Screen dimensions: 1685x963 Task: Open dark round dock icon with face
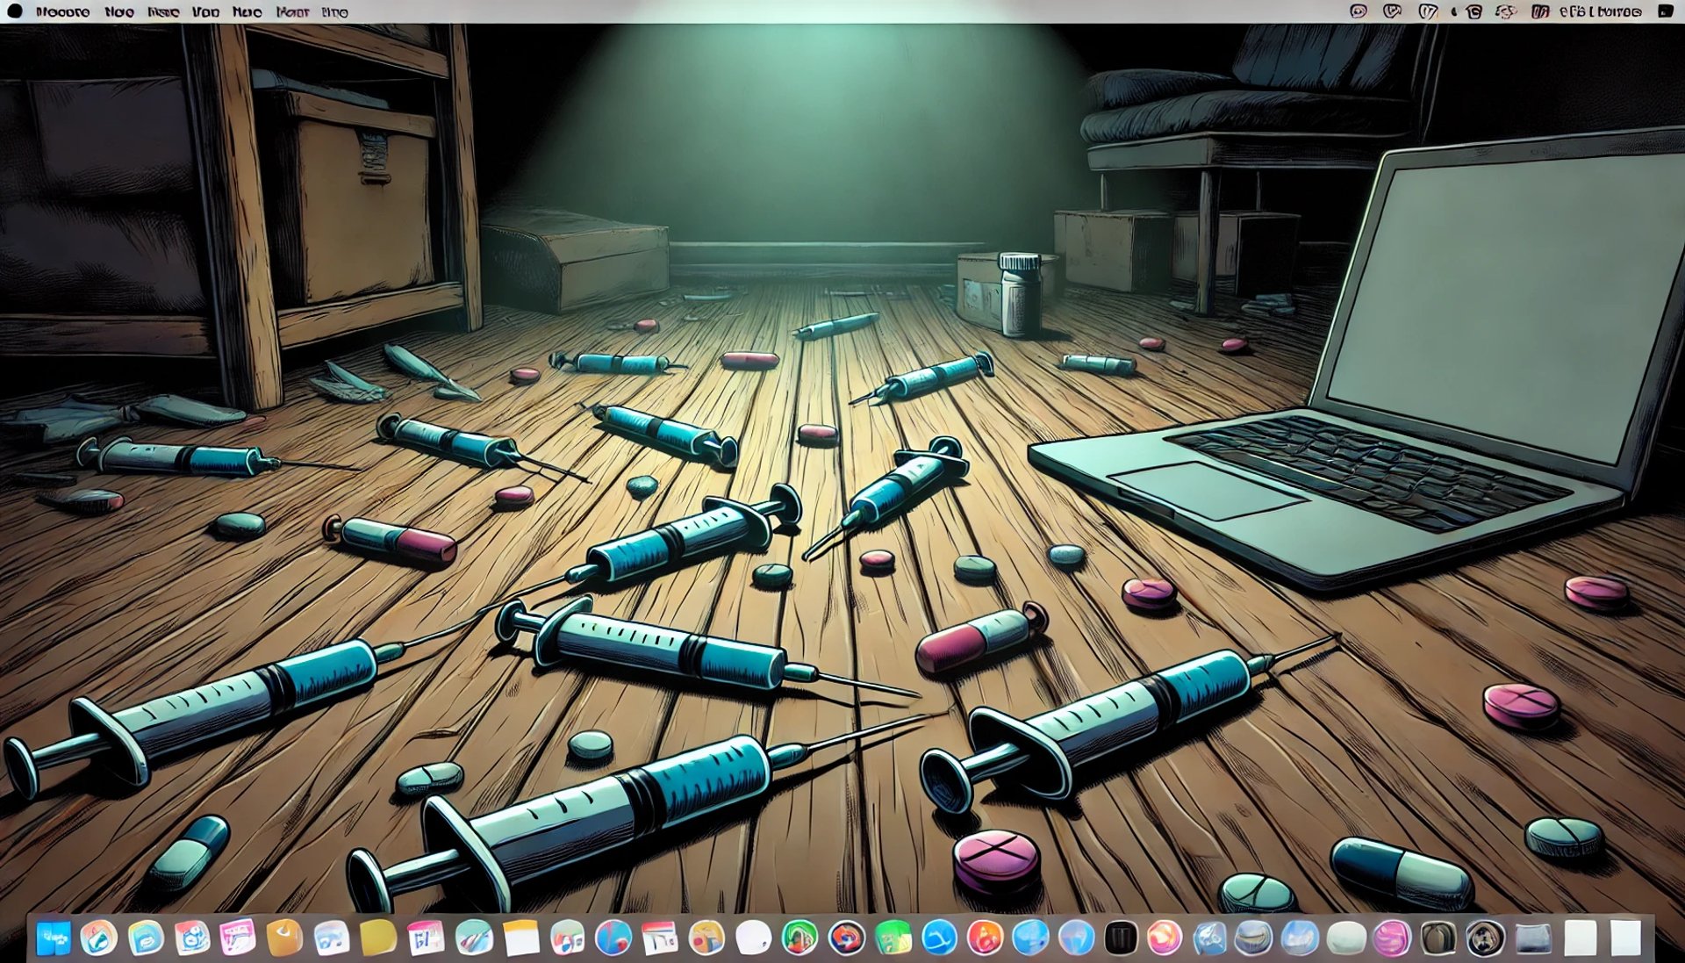[1485, 938]
